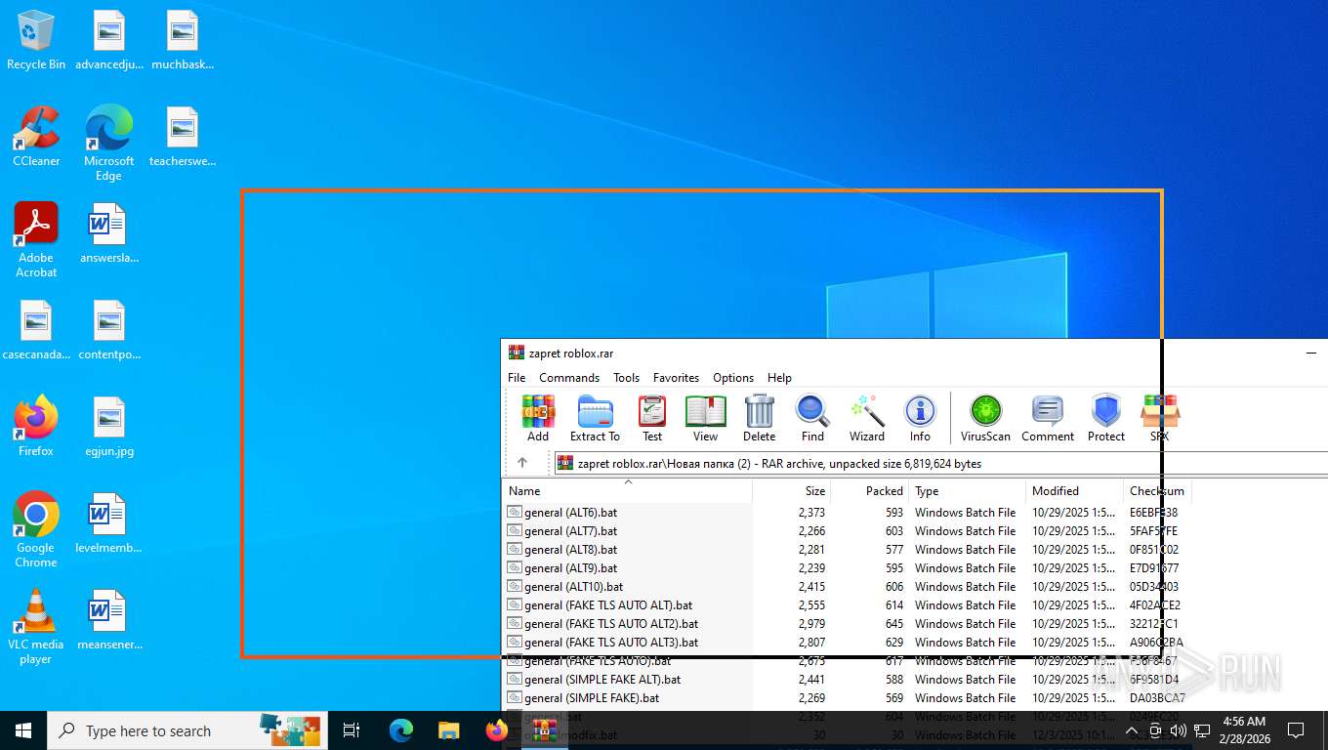
Task: Select general (ALT8).bat file
Action: (570, 550)
